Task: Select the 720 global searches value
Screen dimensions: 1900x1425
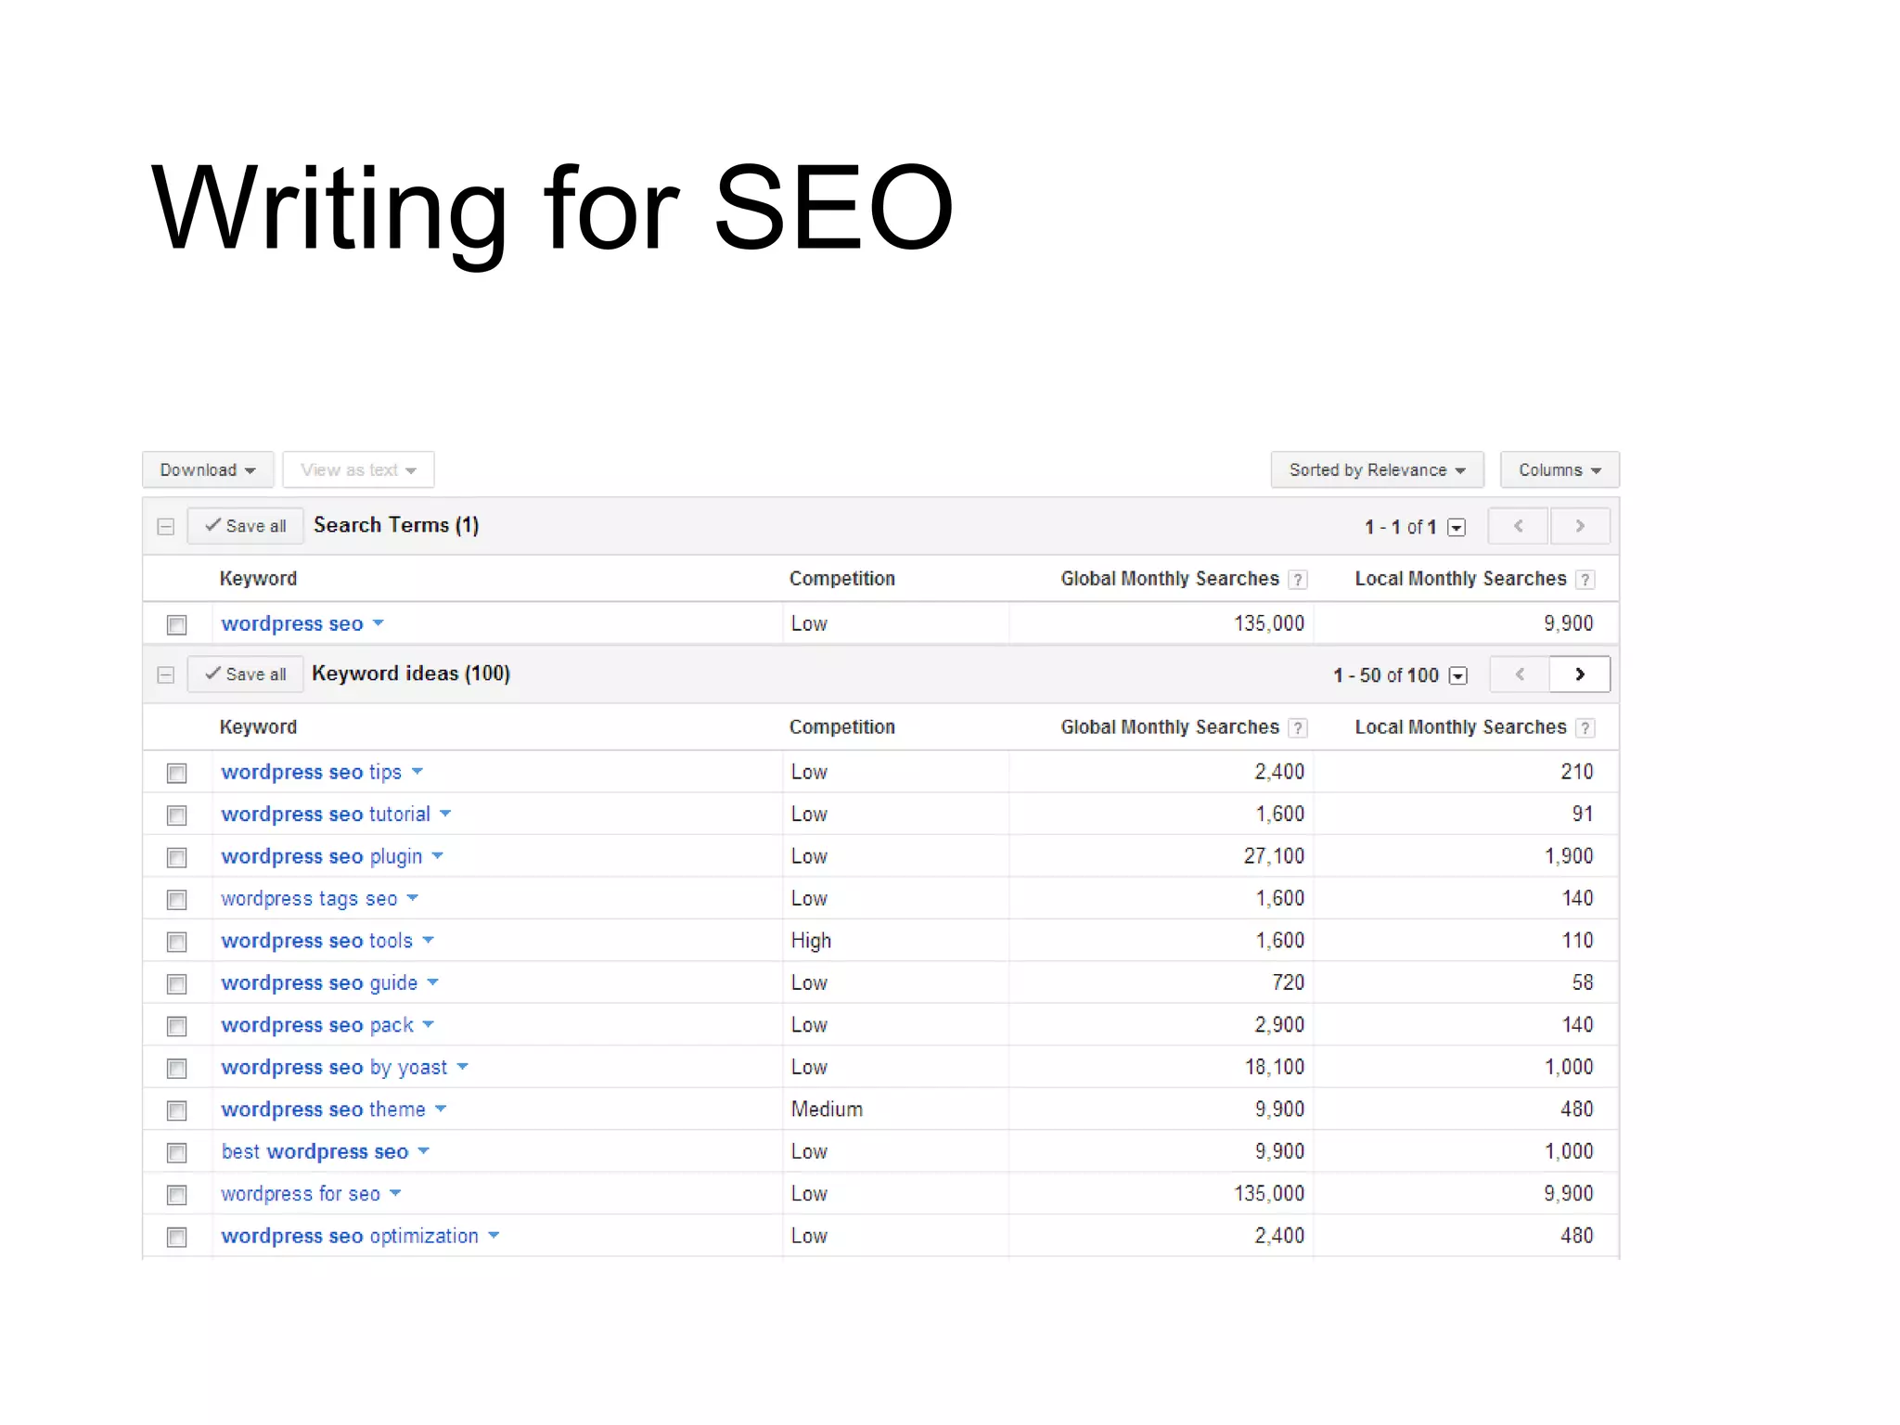Action: tap(1288, 982)
